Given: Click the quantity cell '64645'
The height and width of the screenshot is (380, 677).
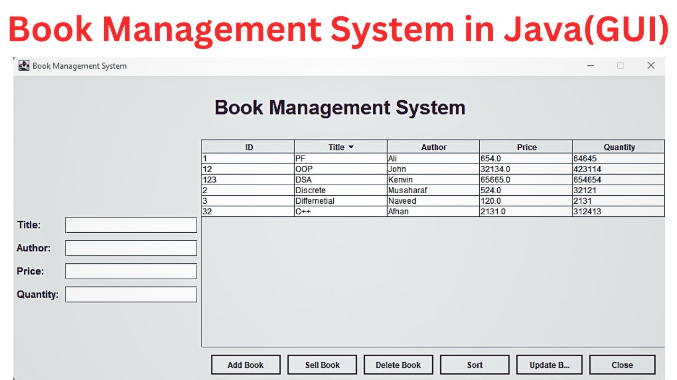Looking at the screenshot, I should [618, 158].
